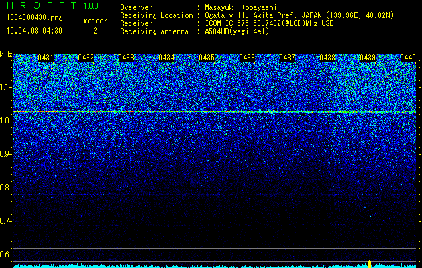422x268 pixels.
Task: Click the 0435 time marker
Action: [x=207, y=58]
